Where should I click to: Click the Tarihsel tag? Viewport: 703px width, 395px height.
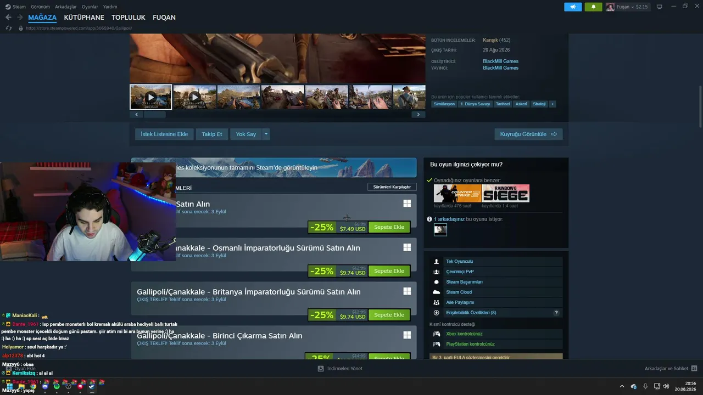click(x=503, y=104)
